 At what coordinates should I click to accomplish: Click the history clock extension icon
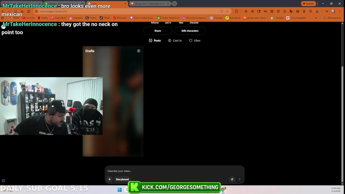pyautogui.click(x=310, y=11)
